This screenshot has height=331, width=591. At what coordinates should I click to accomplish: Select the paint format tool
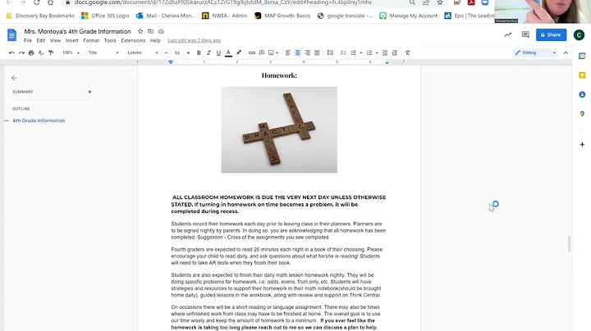[x=51, y=52]
